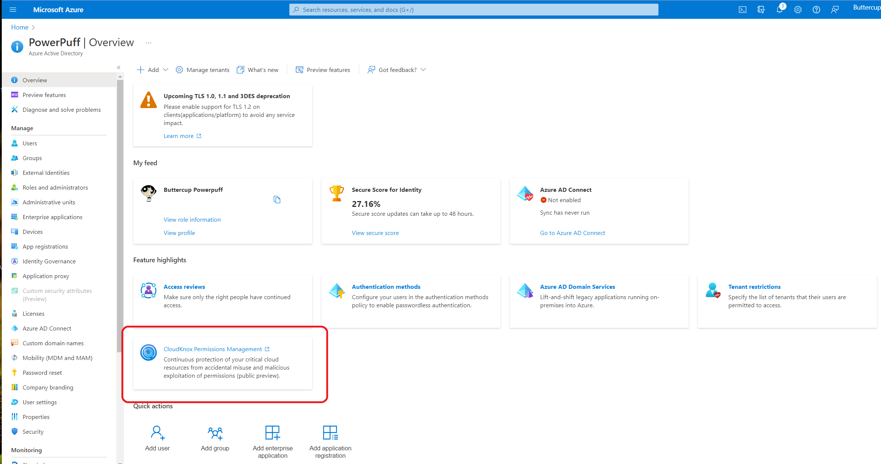The height and width of the screenshot is (464, 881).
Task: Click the search resources input field
Action: (474, 10)
